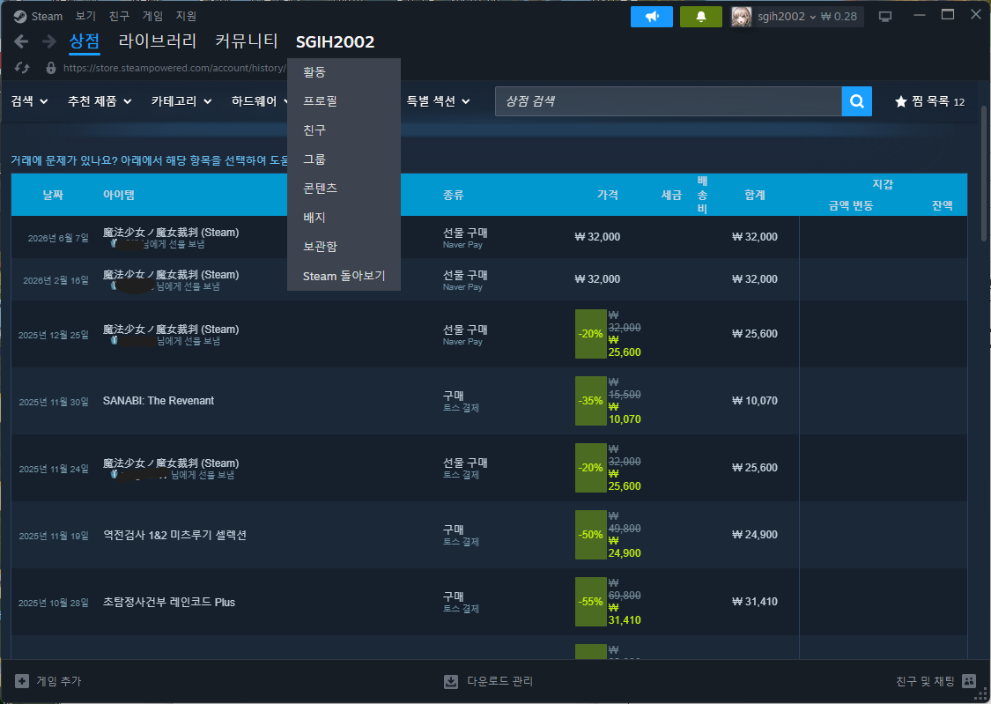The image size is (991, 704).
Task: Click the gift icon in the 2025년 12월 25일 row
Action: (114, 341)
